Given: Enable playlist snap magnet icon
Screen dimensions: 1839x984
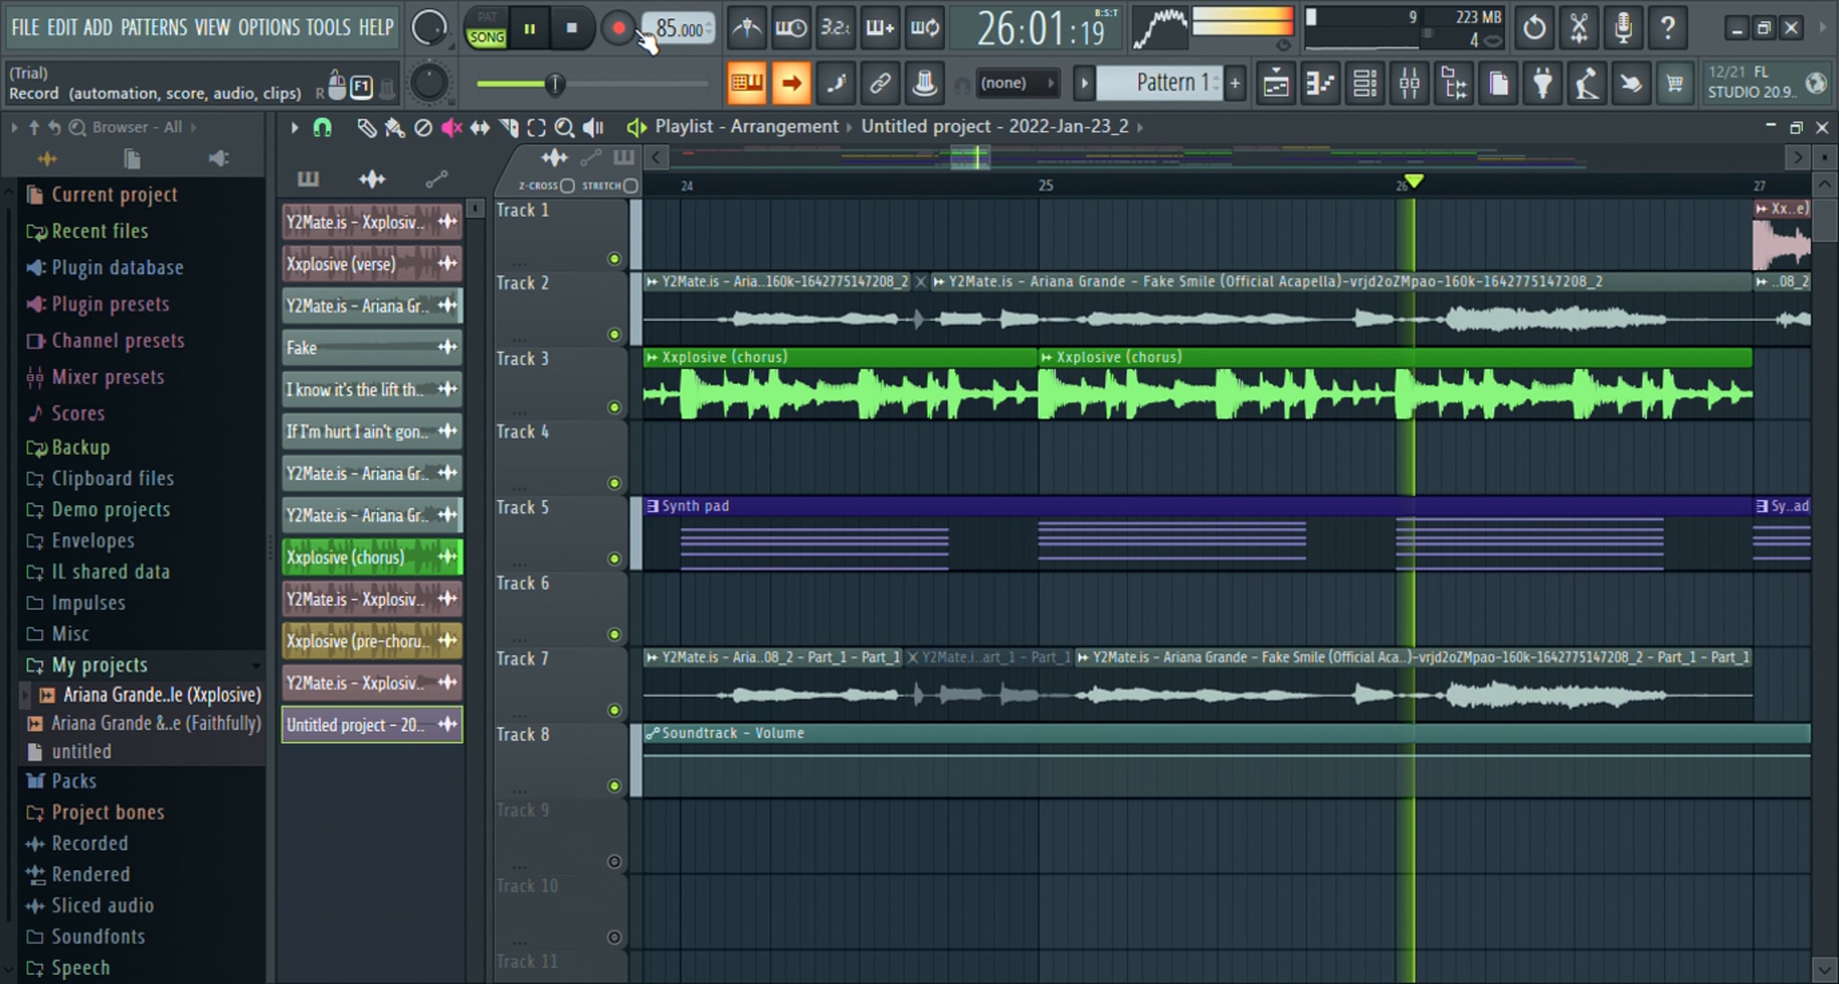Looking at the screenshot, I should pos(323,128).
